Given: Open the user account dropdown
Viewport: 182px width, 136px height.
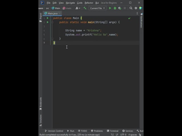Looking at the screenshot, I should 78,8.
